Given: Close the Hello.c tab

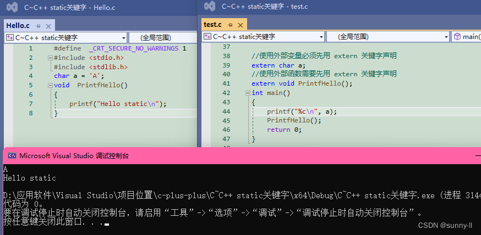Looking at the screenshot, I should pyautogui.click(x=48, y=26).
